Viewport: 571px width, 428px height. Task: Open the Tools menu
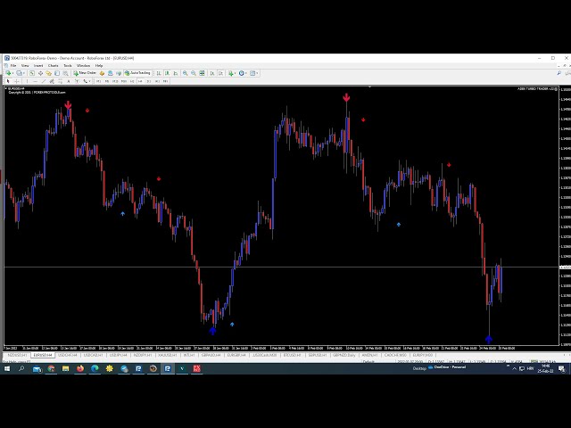tap(68, 65)
